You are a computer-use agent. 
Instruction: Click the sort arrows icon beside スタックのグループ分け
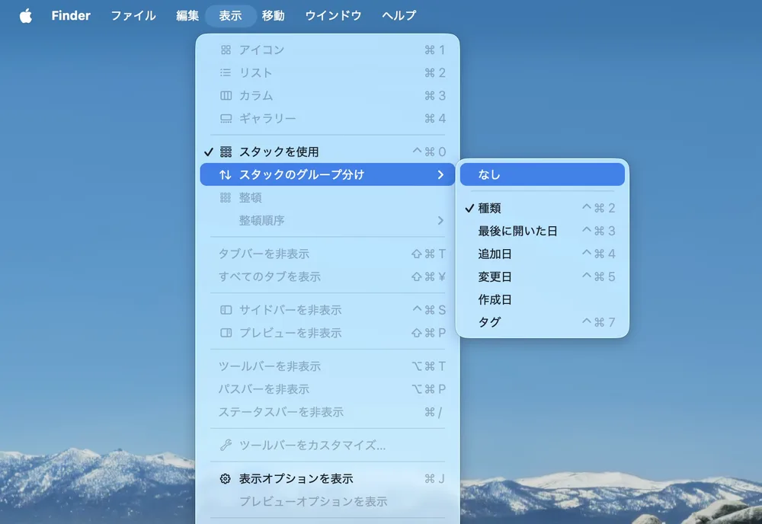[225, 175]
